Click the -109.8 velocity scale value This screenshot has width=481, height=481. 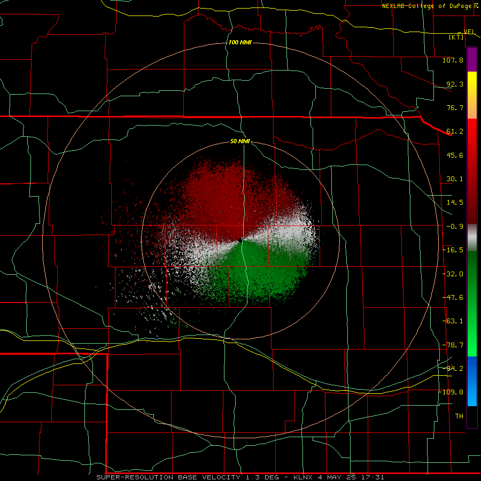pos(451,392)
